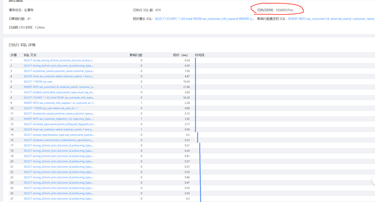Open step 10 SELECT FROM sys_user where we_user_id
The image size is (375, 202).
click(x=51, y=108)
